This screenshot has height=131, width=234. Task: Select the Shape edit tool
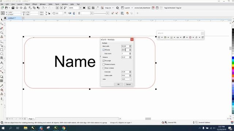click(2, 24)
